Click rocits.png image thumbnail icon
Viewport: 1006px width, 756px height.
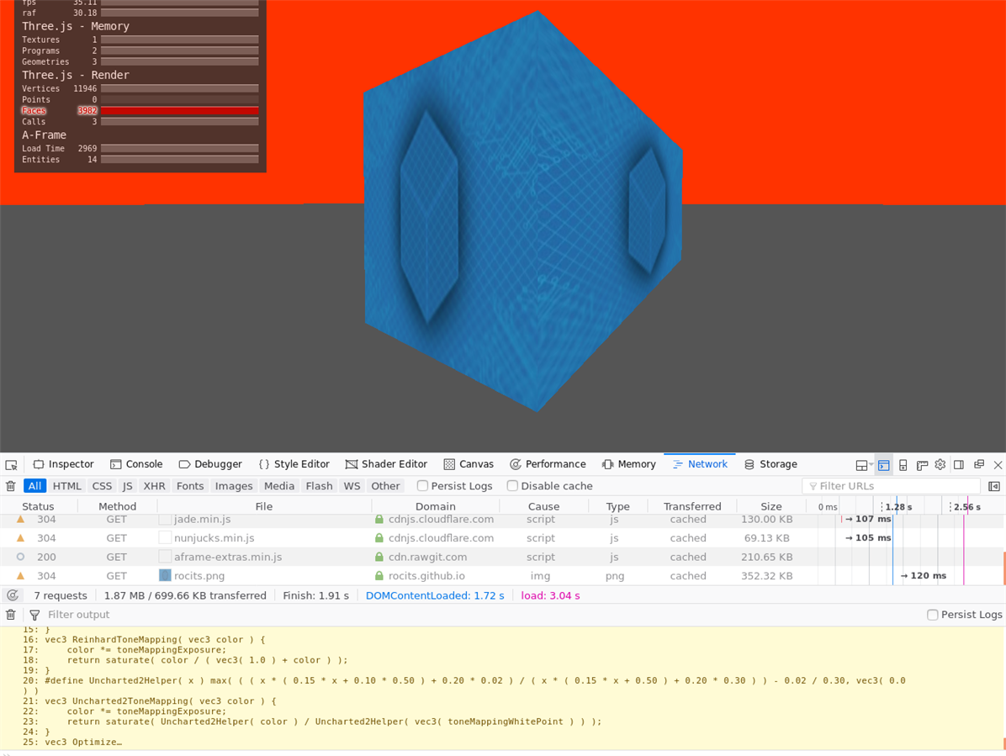point(165,576)
